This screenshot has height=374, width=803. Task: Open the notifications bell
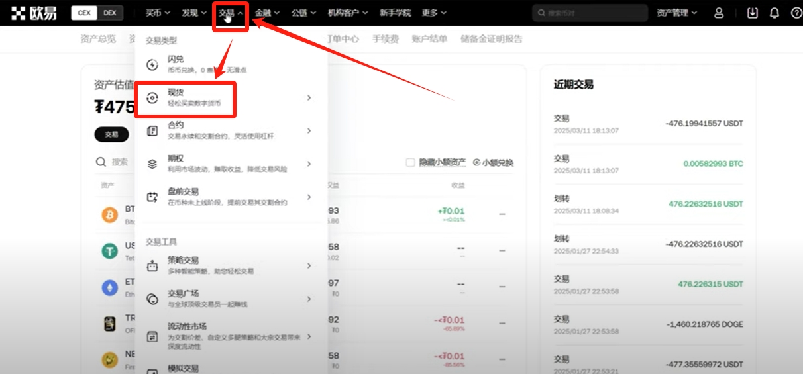pos(774,13)
